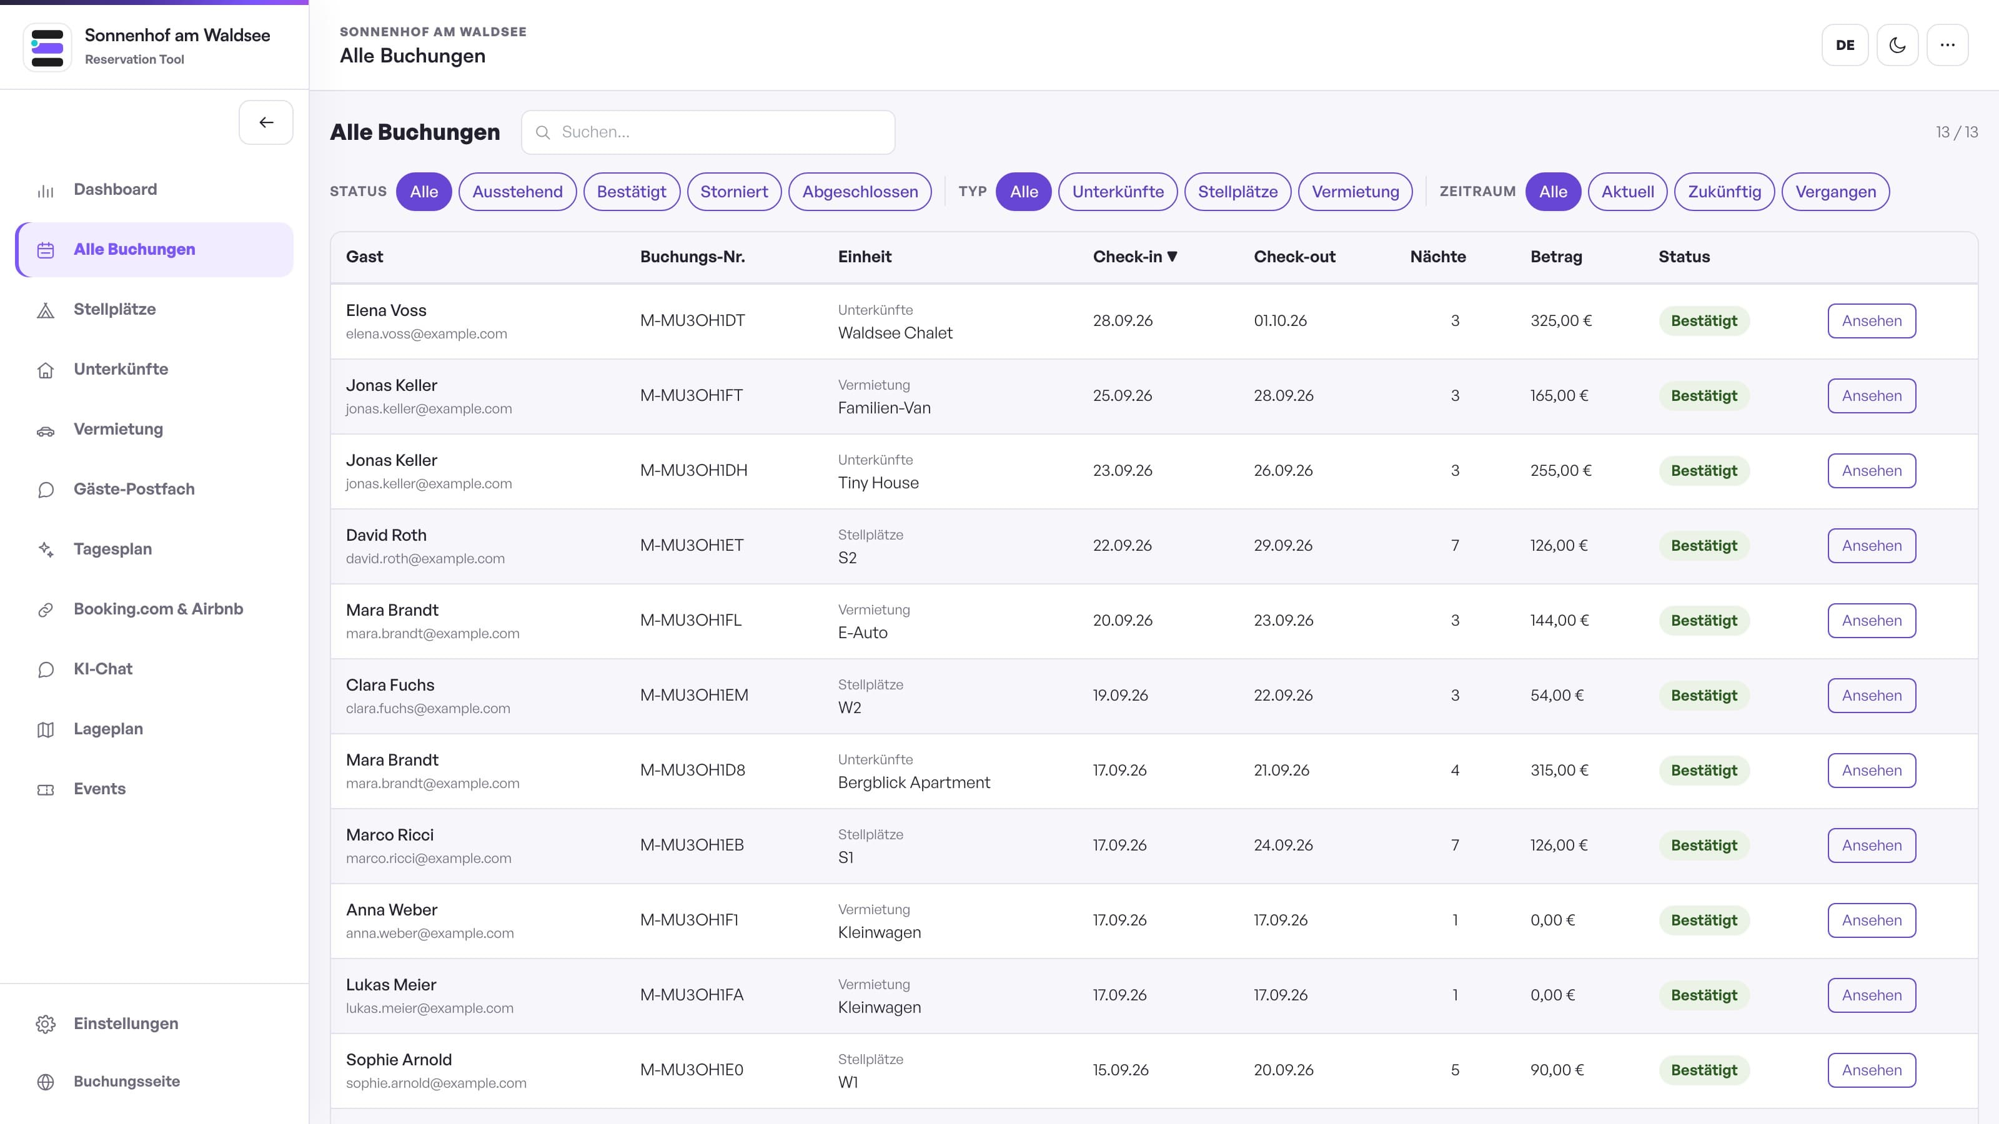The image size is (1999, 1124).
Task: Select the Vergangen time period filter
Action: point(1836,192)
